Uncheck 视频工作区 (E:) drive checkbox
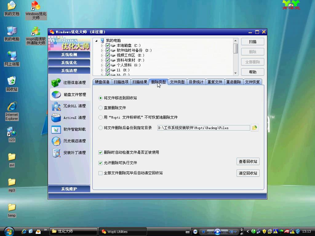315x236 pixels. 108,55
